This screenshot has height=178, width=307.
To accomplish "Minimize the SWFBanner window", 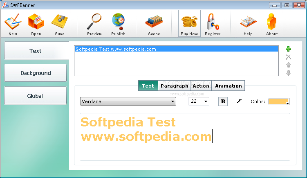I will 274,5.
